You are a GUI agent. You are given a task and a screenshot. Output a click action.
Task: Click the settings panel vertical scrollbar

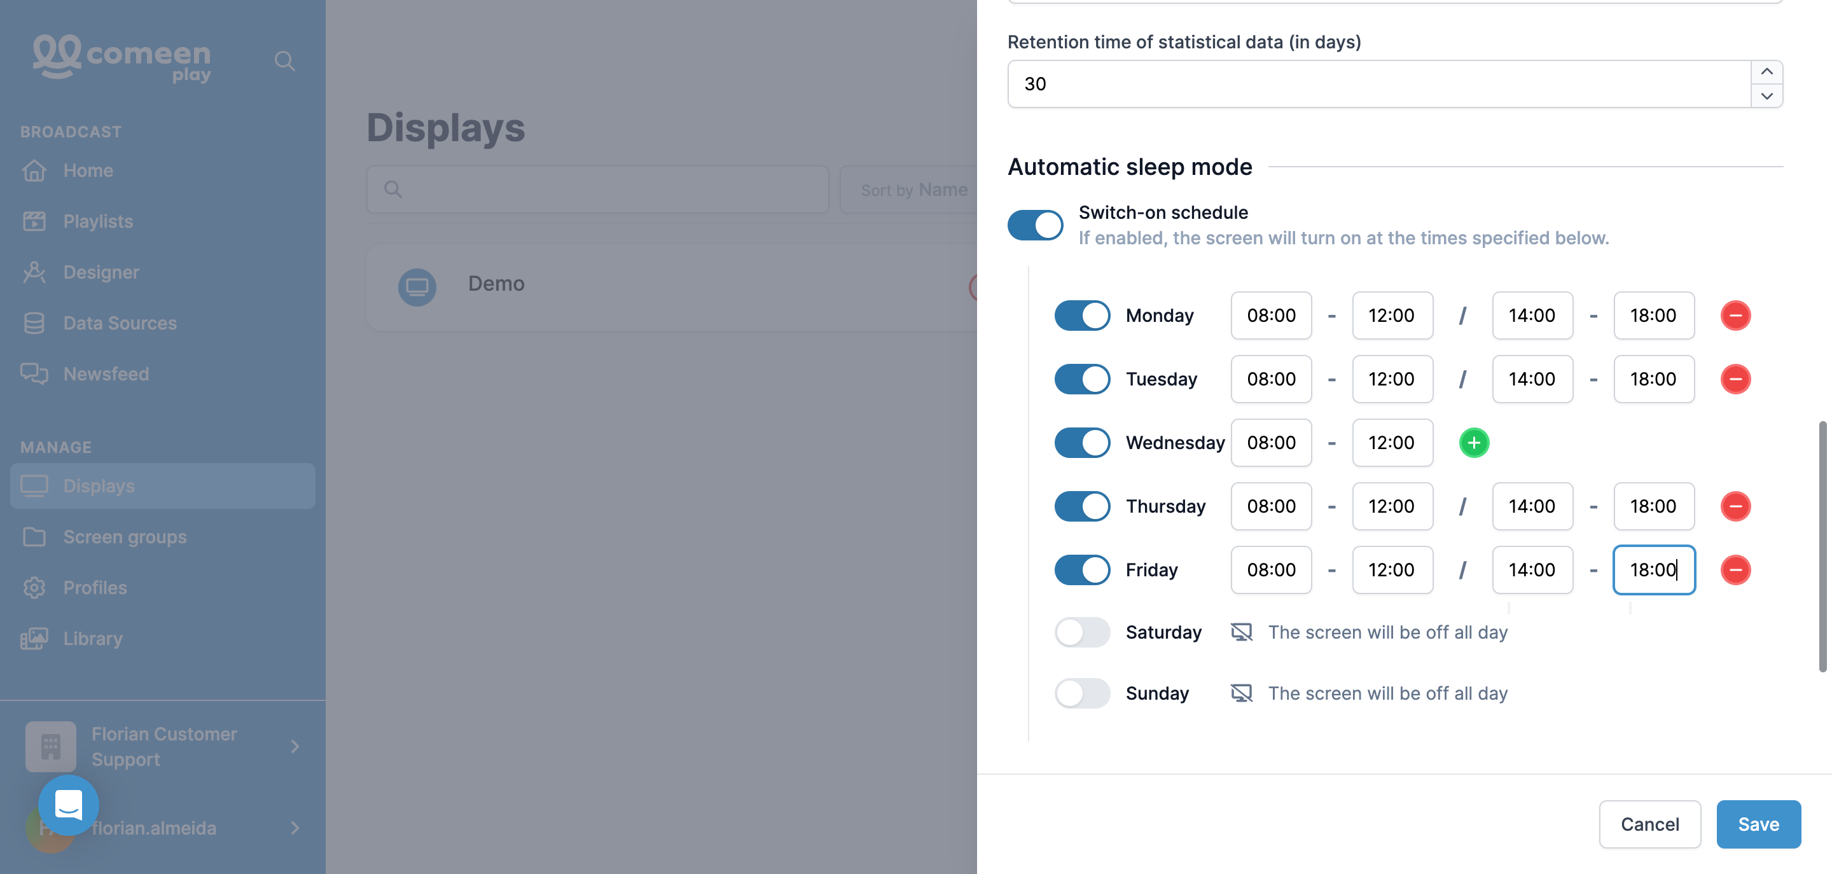1822,546
